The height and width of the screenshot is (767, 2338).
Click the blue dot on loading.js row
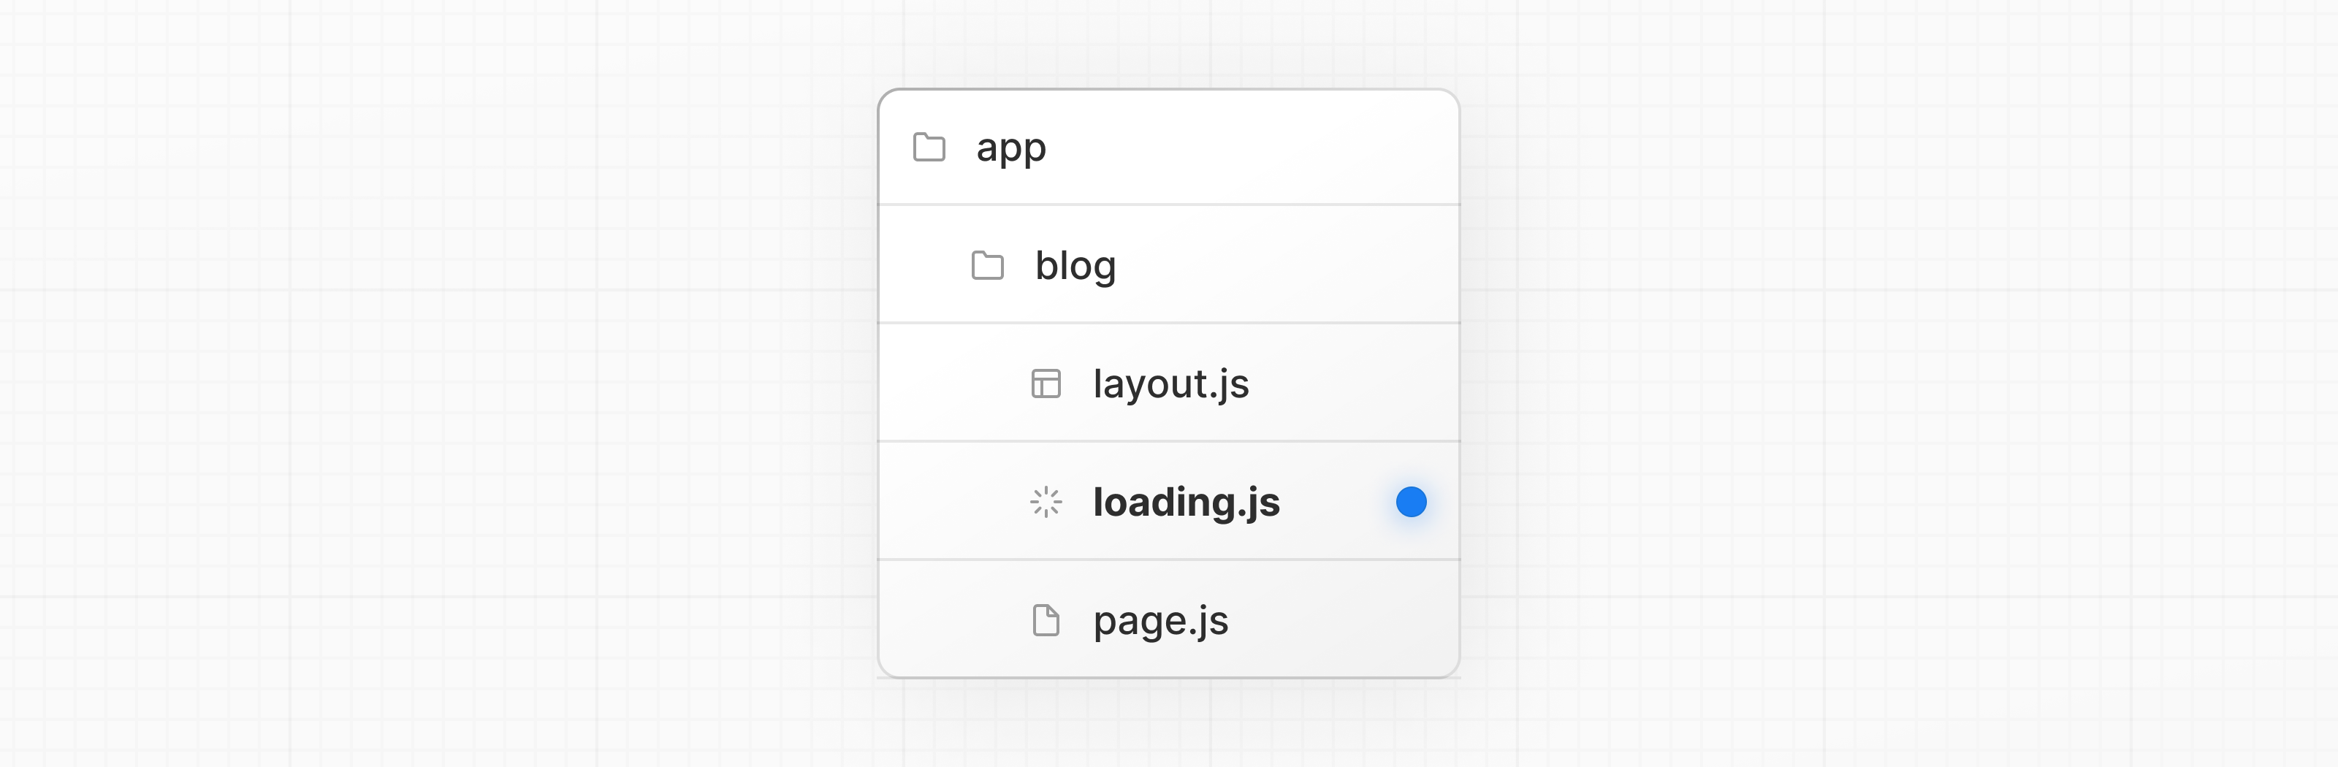click(x=1410, y=502)
